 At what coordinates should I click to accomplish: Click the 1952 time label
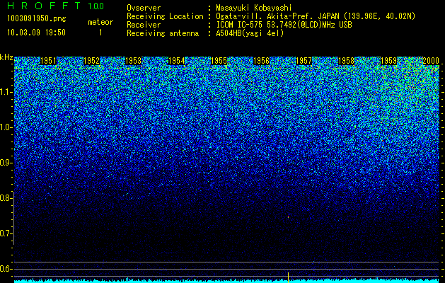point(91,61)
